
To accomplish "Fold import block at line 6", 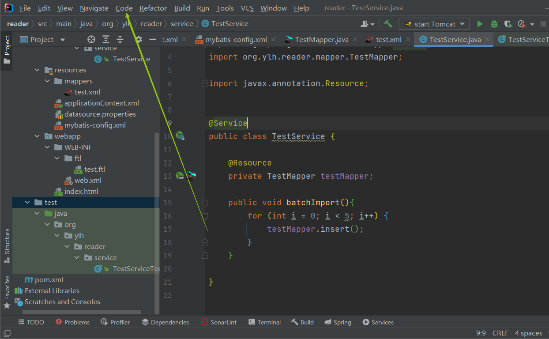I will (205, 83).
